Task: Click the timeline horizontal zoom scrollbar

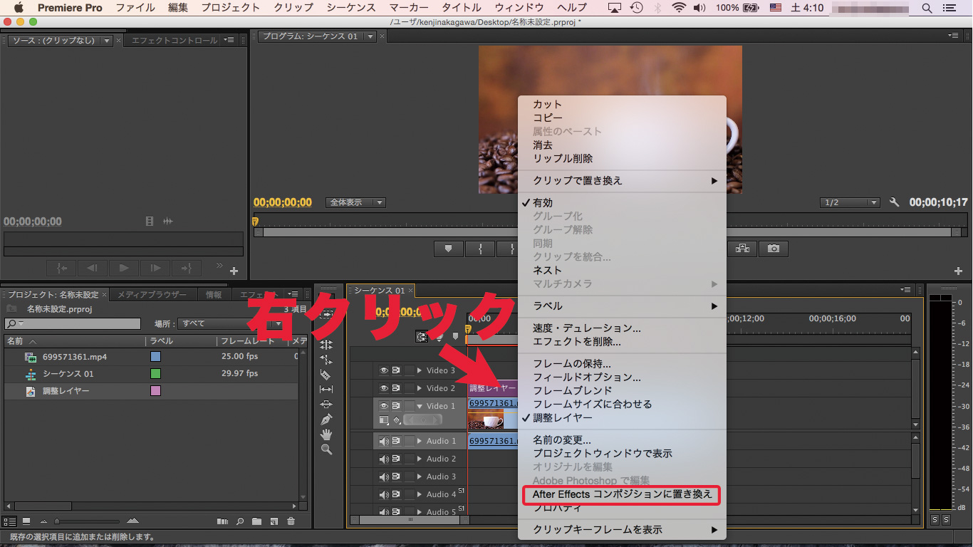Action: click(410, 520)
